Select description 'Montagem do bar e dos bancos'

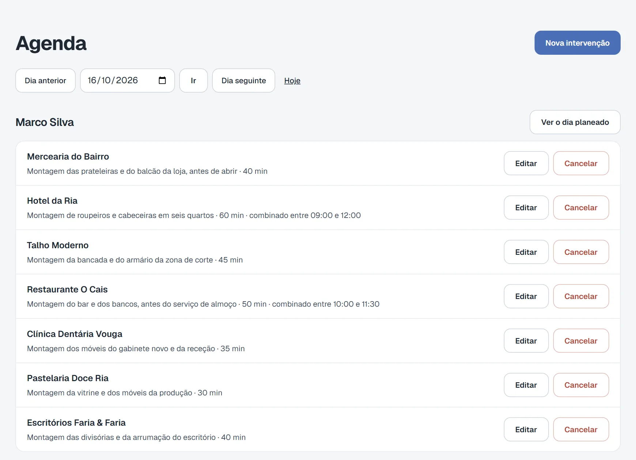pos(83,304)
